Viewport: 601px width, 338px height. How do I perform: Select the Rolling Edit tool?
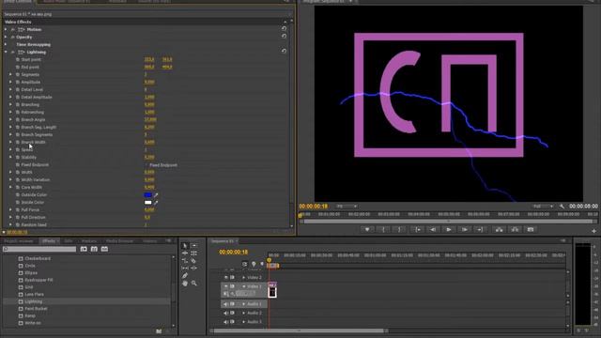[194, 253]
